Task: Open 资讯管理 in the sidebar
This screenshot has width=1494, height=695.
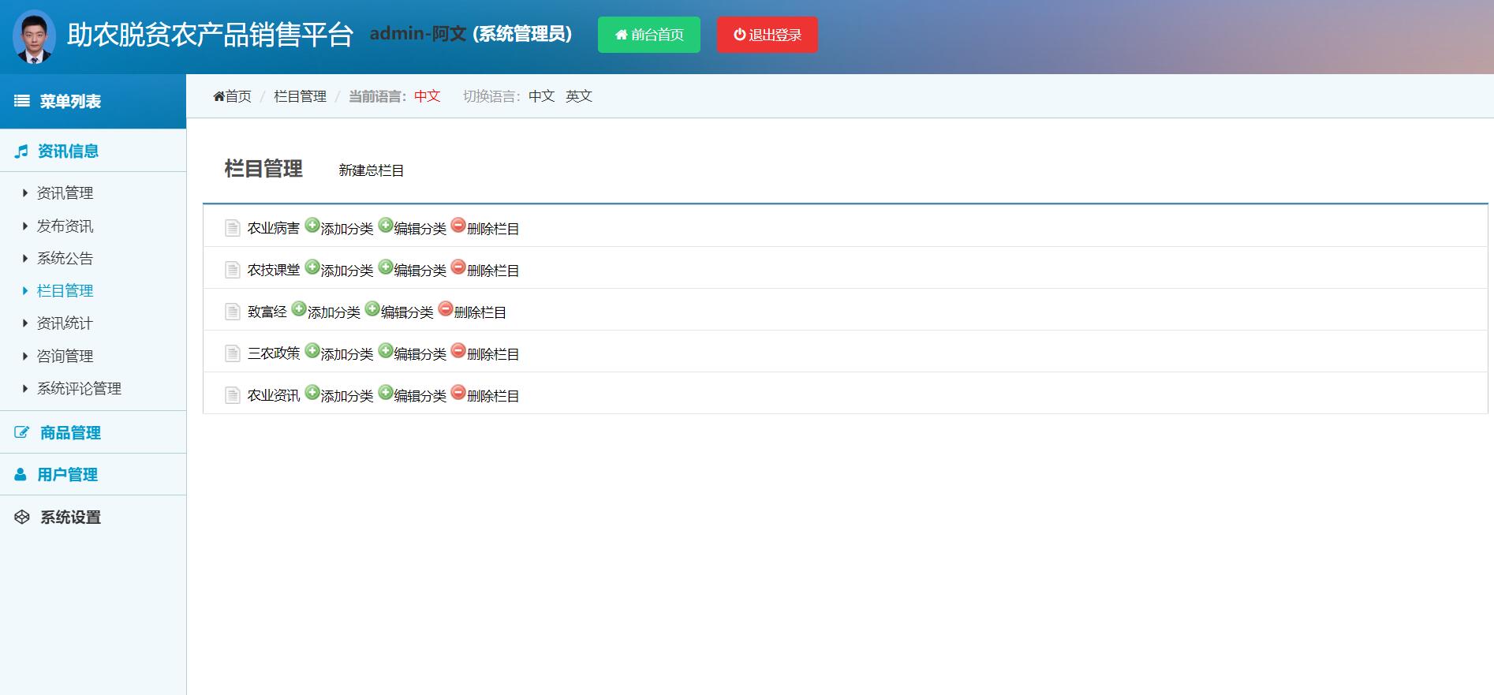Action: pyautogui.click(x=65, y=192)
